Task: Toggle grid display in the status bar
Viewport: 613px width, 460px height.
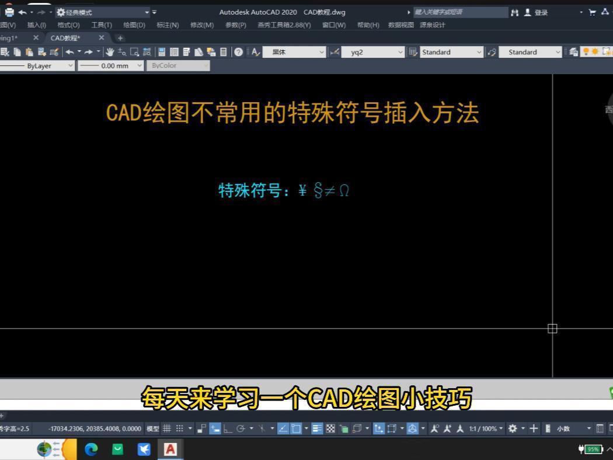Action: tap(166, 428)
